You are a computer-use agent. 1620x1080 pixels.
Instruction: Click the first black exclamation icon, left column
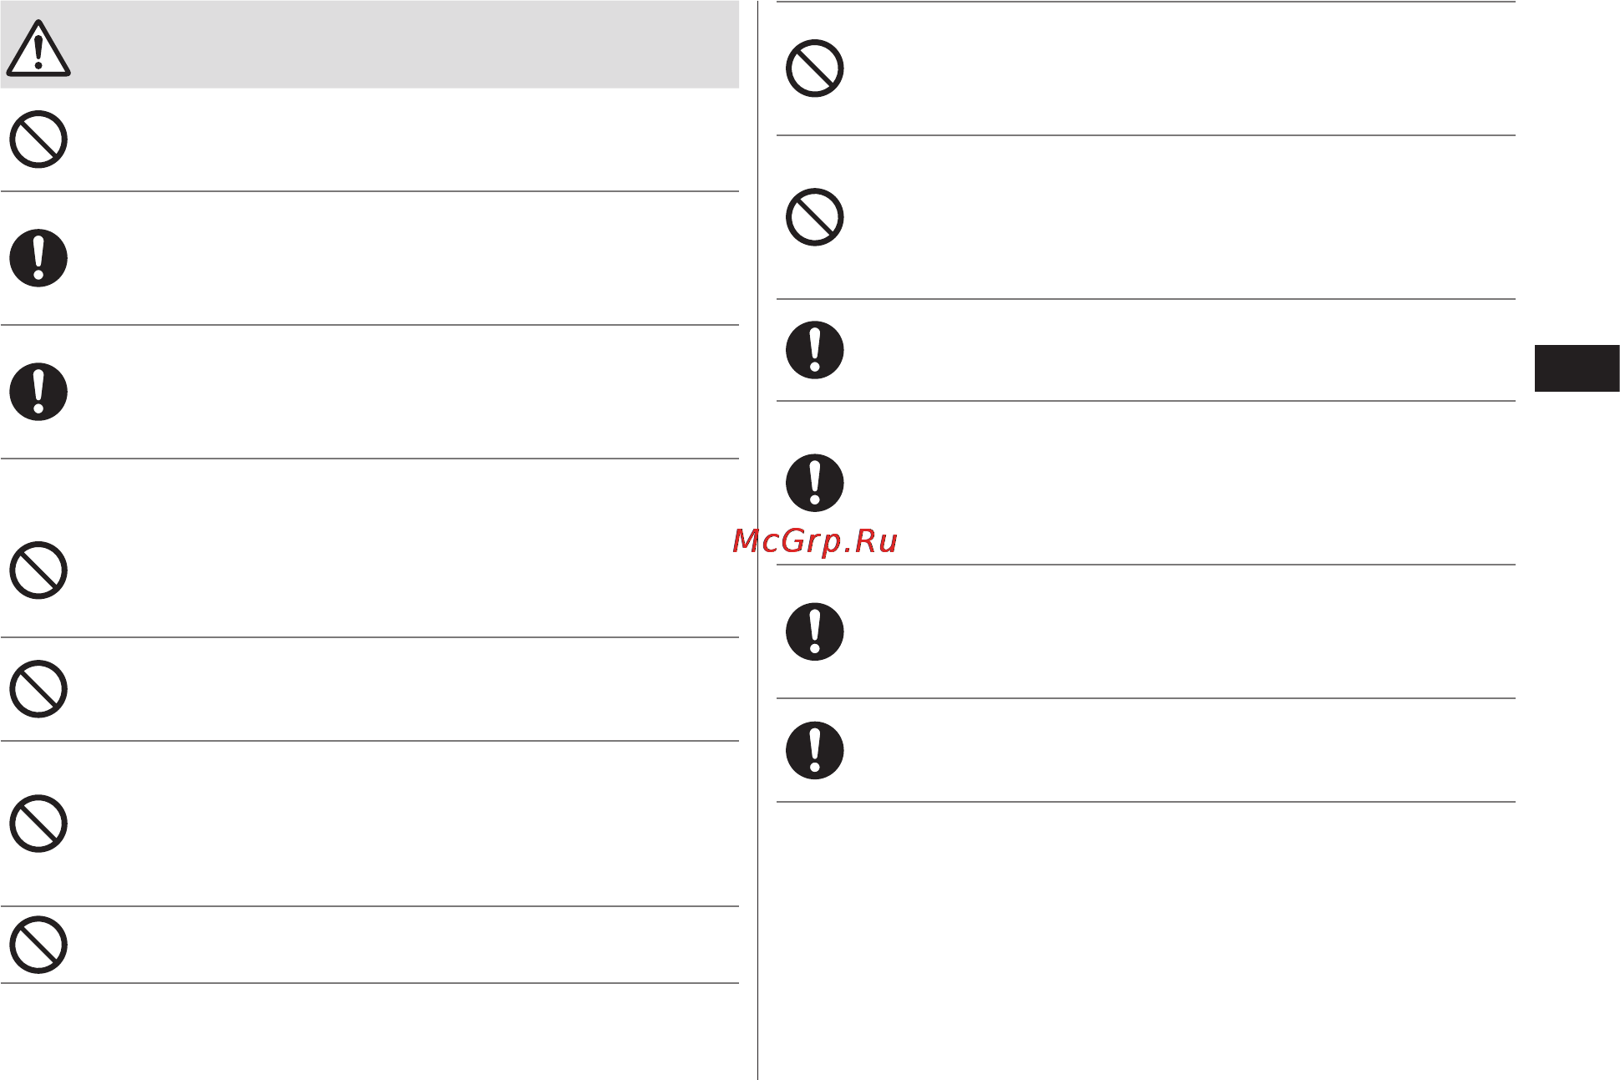[x=38, y=258]
